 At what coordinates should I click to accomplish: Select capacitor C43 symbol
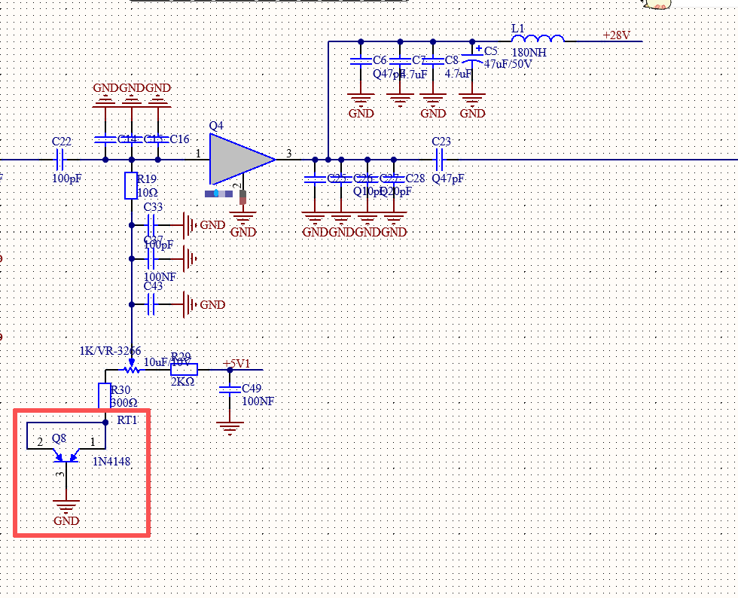(x=151, y=304)
